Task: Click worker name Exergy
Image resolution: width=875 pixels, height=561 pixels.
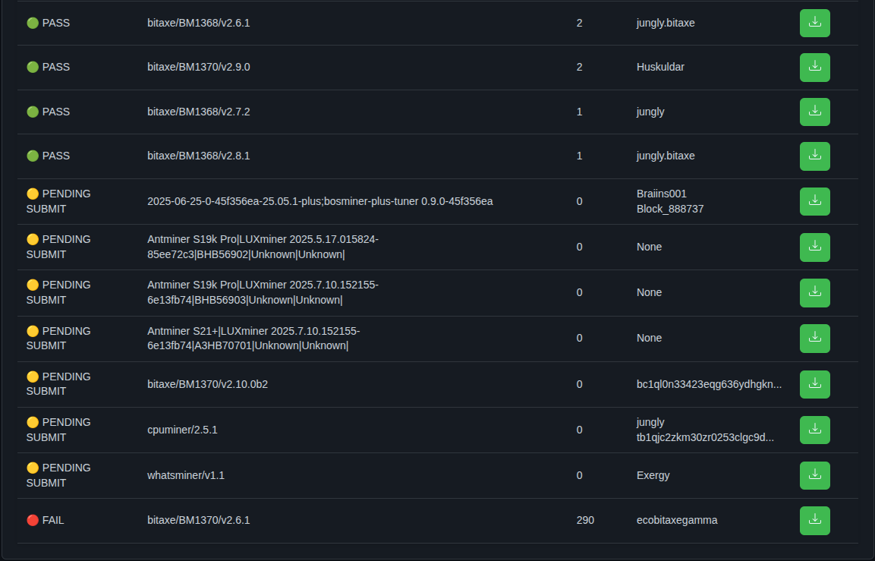Action: click(653, 475)
